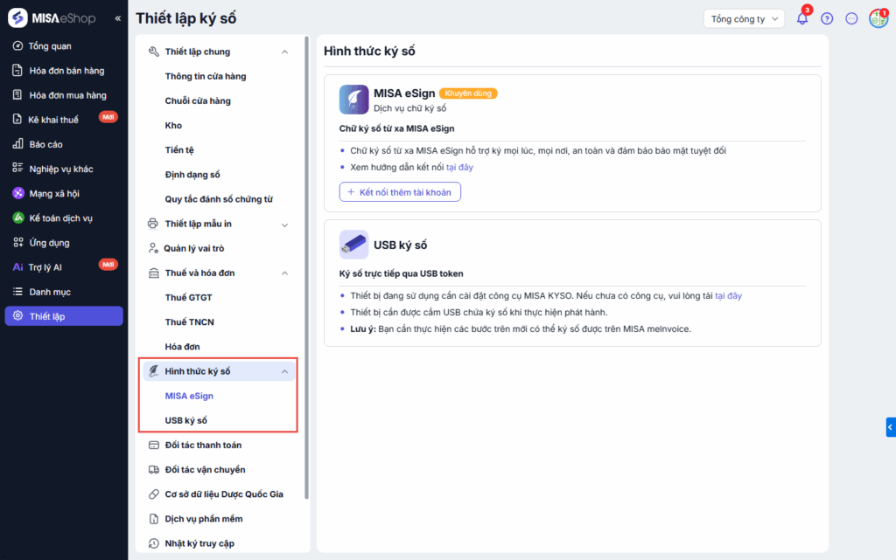This screenshot has width=896, height=560.
Task: Click the USB ký số device icon
Action: pos(353,245)
